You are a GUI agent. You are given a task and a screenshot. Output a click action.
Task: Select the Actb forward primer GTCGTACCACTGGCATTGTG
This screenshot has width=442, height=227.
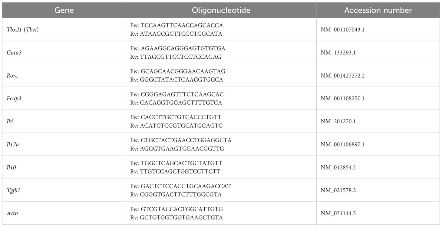182,209
